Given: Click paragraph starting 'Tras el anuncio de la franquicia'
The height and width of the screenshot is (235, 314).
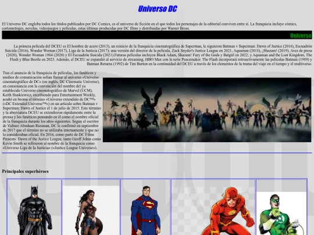Looking at the screenshot, I should click(52, 110).
